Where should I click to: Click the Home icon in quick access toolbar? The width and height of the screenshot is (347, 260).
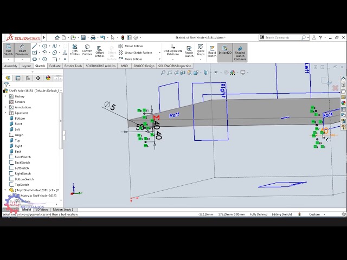[x=57, y=37]
